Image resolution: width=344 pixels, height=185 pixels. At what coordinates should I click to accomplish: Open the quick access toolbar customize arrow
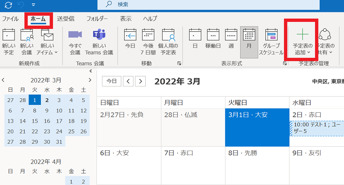click(x=34, y=5)
